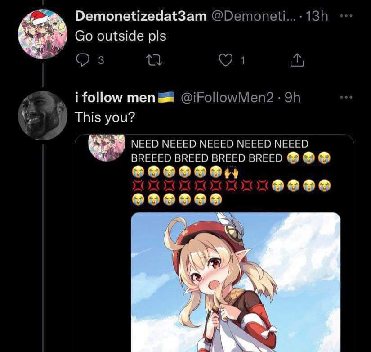This screenshot has height=352, width=371.
Task: Share the Demonetizedat3am tweet
Action: coord(297,61)
